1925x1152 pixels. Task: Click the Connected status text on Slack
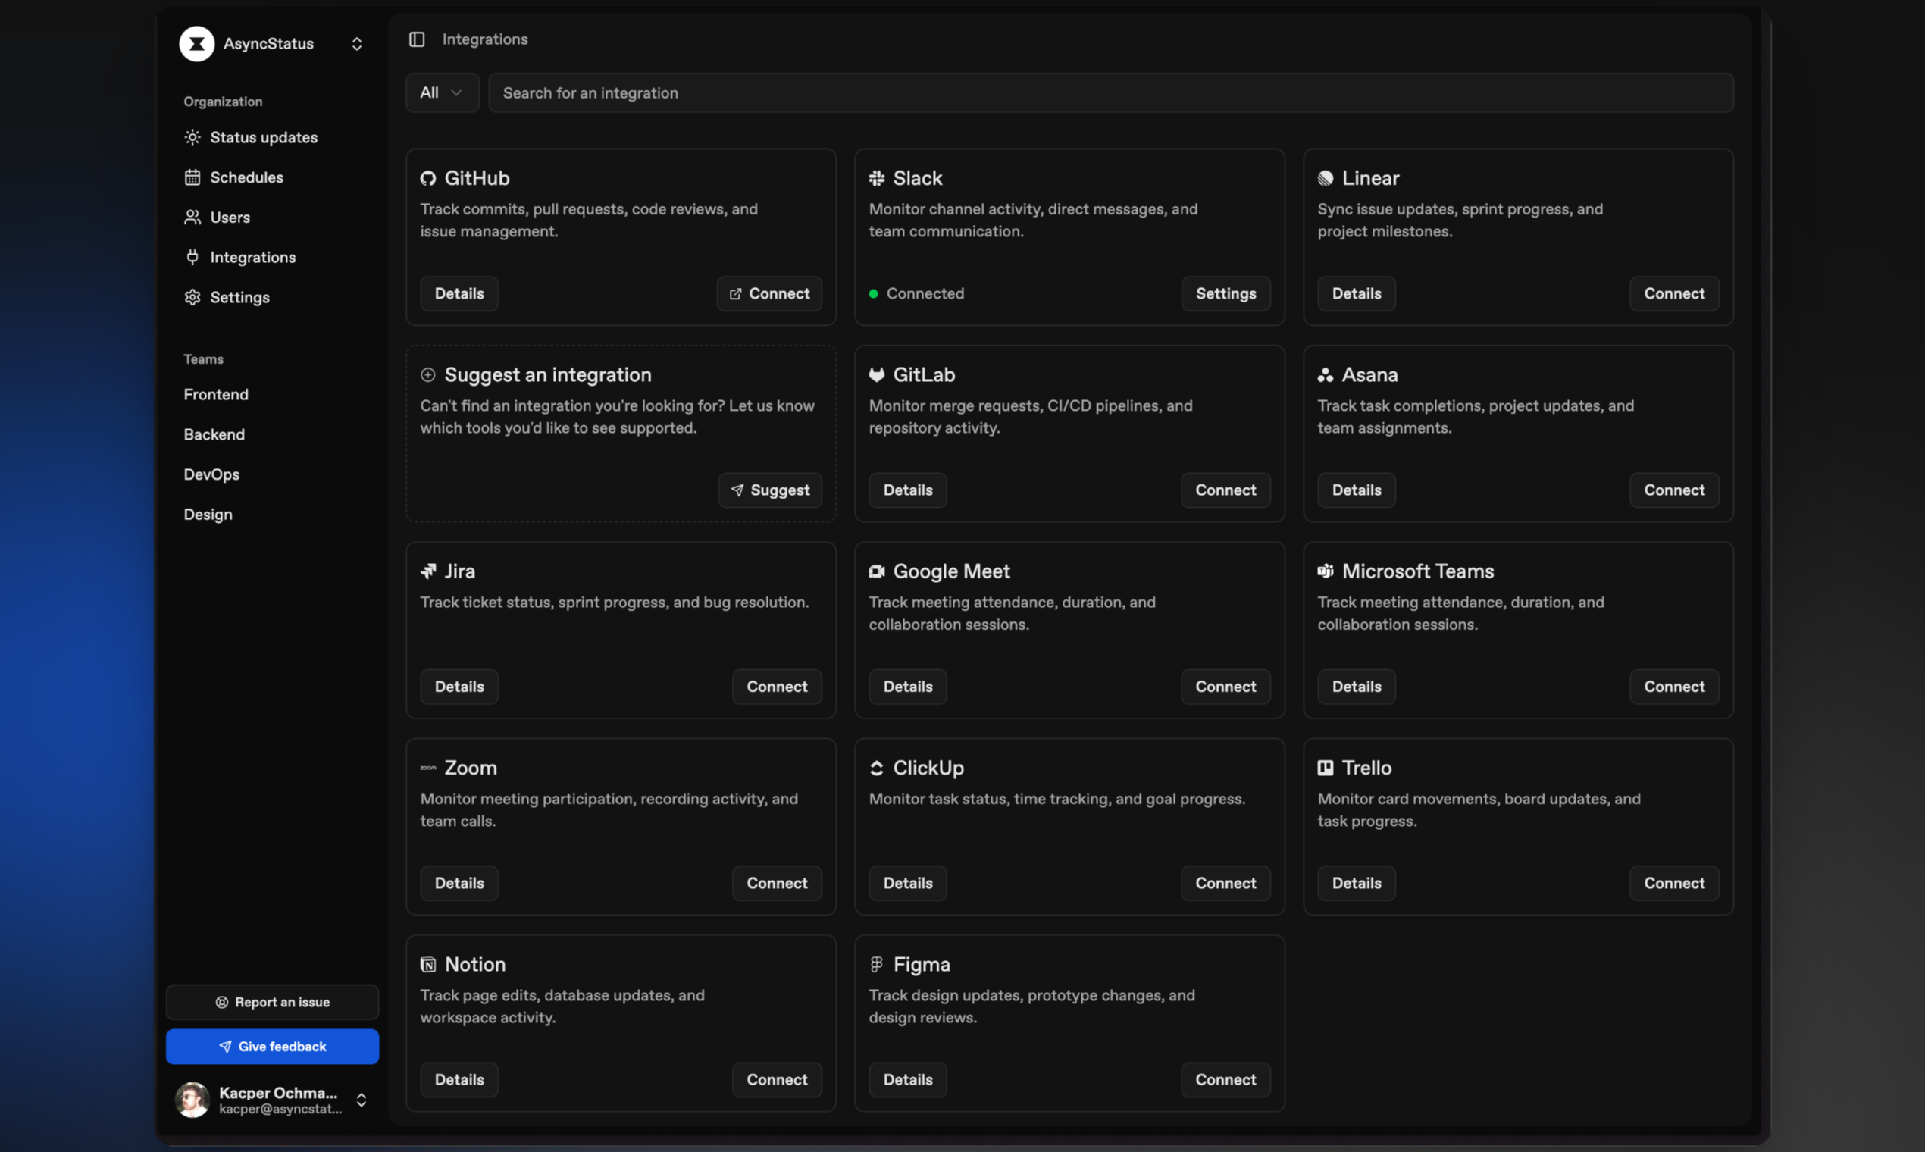(x=925, y=293)
